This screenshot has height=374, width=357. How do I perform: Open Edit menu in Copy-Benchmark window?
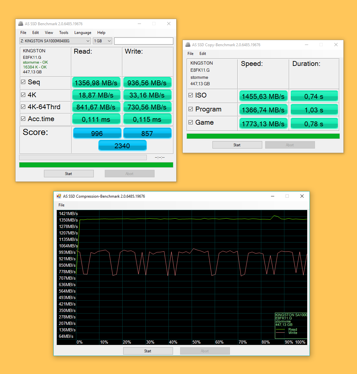click(203, 54)
